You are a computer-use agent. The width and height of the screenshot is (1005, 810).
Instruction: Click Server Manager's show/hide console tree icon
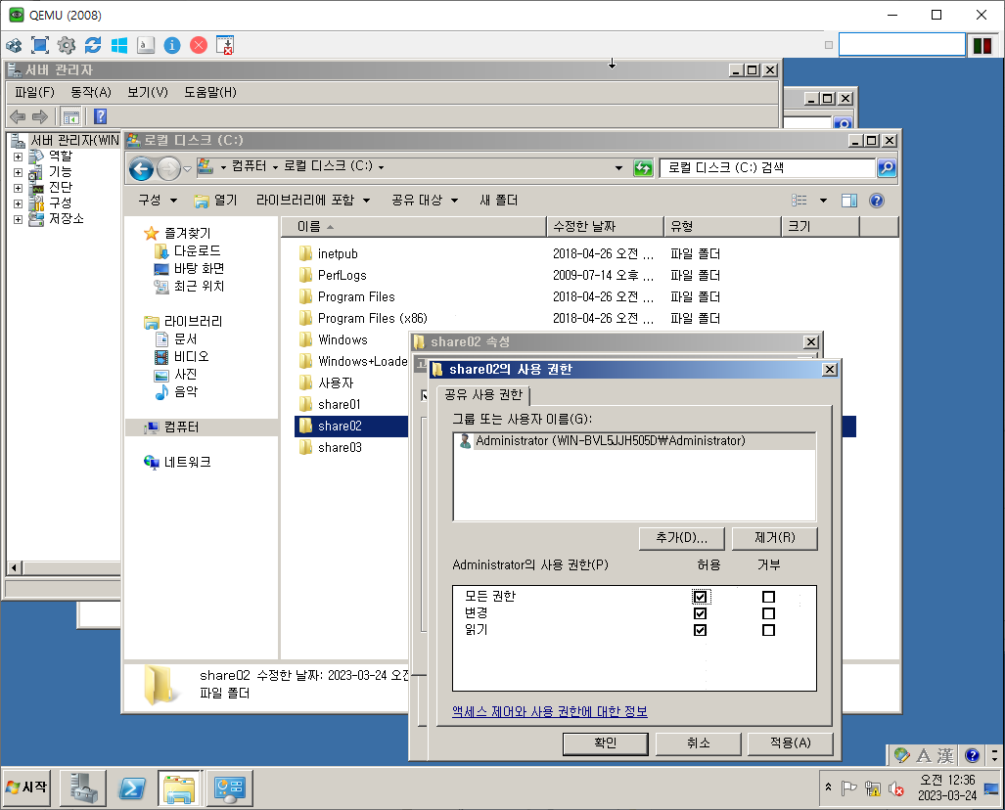tap(71, 116)
